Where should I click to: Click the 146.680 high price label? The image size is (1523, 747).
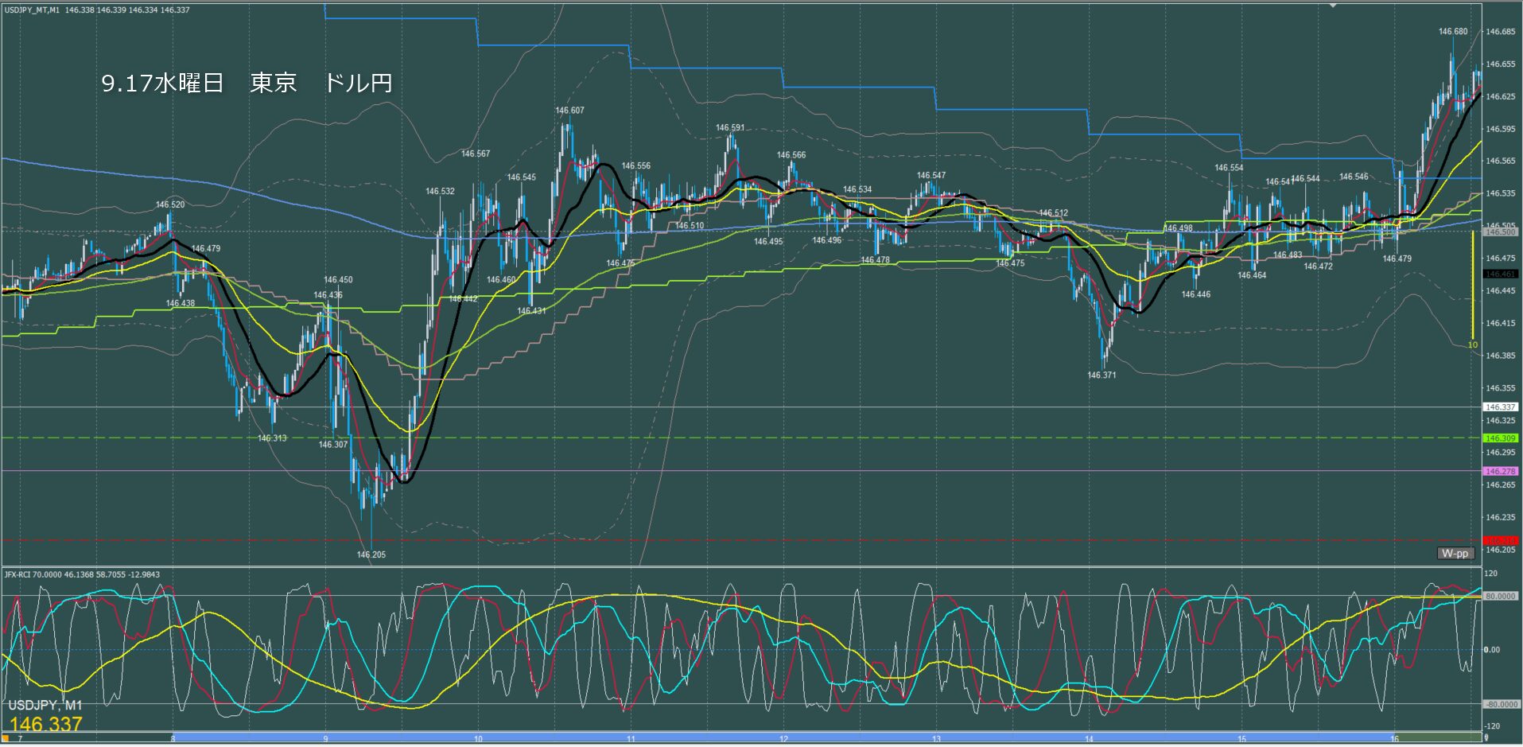coord(1452,32)
